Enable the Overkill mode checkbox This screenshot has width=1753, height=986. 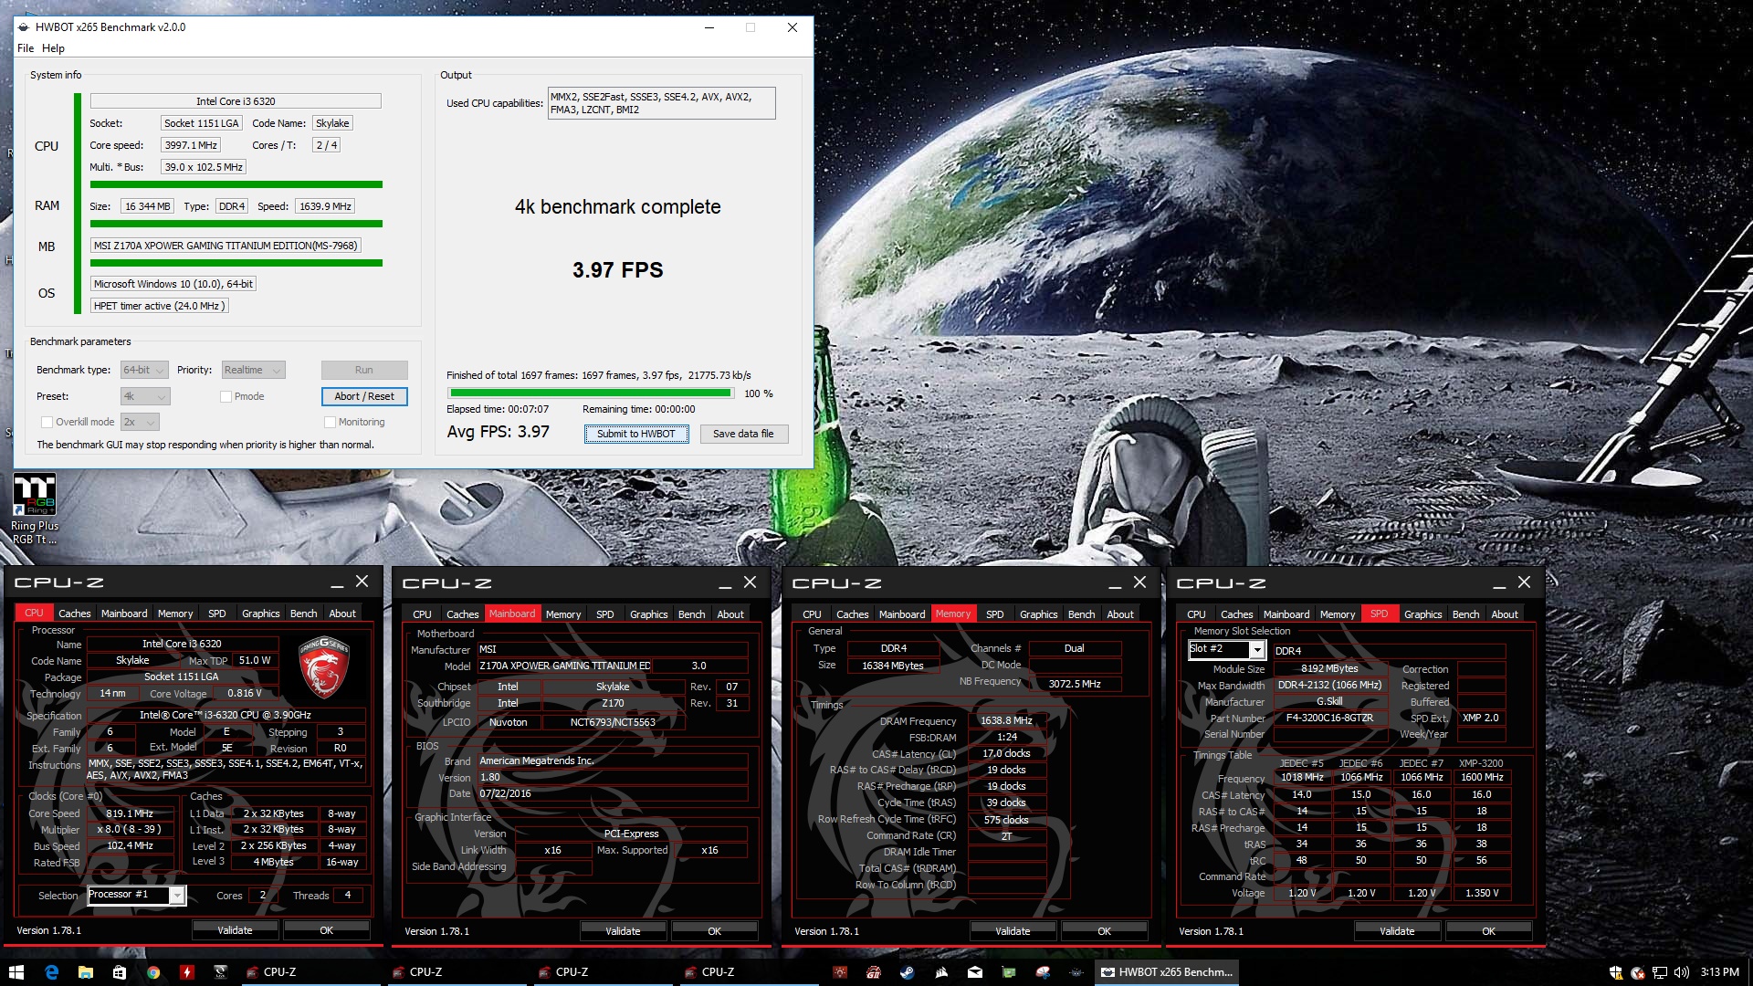tap(47, 422)
